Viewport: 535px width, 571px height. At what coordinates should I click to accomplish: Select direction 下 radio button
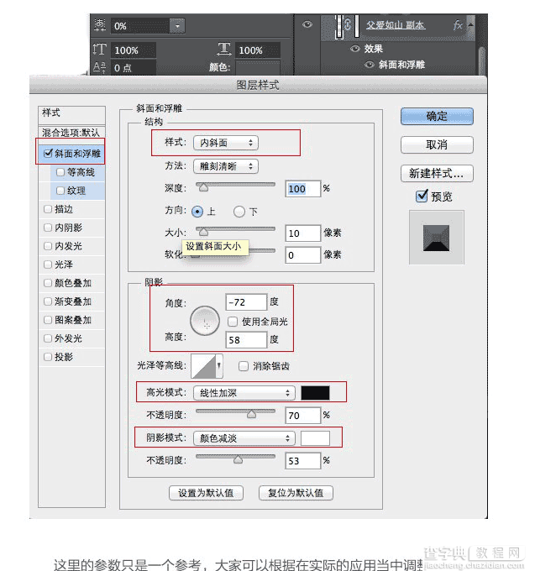point(239,212)
